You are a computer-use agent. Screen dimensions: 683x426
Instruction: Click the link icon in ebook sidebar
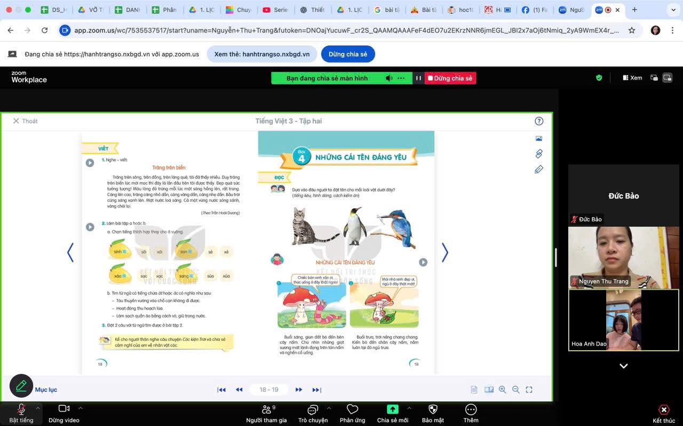(x=539, y=154)
